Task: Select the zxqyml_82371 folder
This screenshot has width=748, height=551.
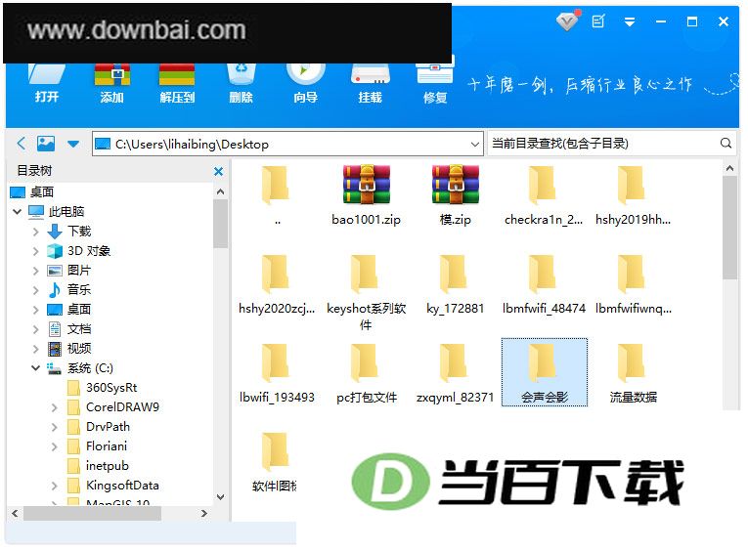Action: point(455,374)
